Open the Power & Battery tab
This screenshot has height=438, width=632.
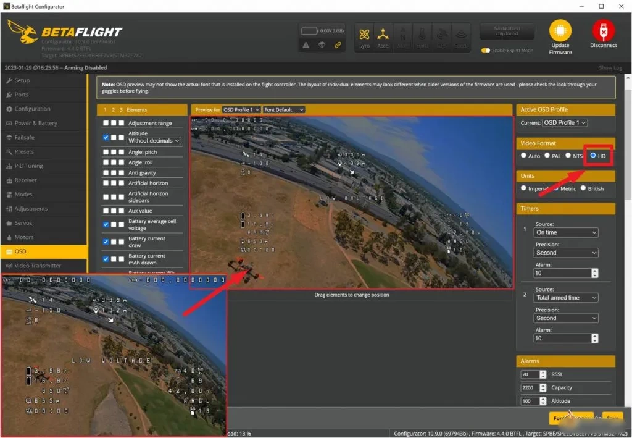[x=44, y=123]
